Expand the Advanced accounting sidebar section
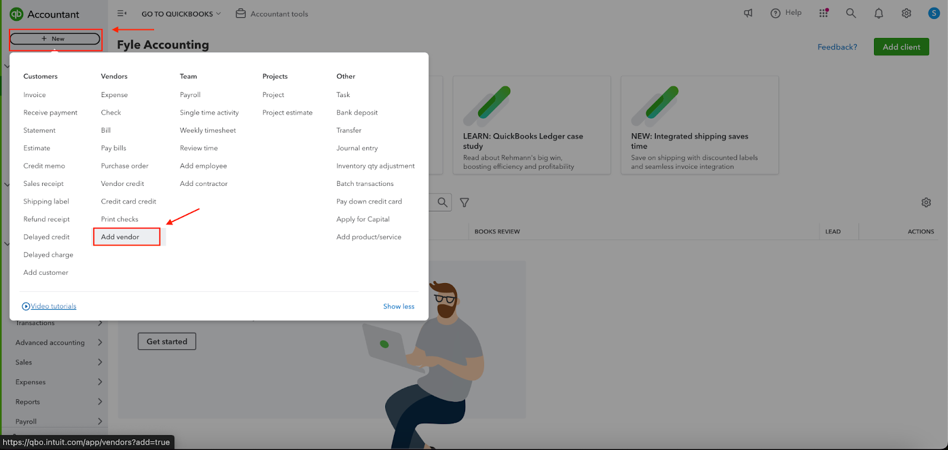The width and height of the screenshot is (948, 450). (58, 342)
